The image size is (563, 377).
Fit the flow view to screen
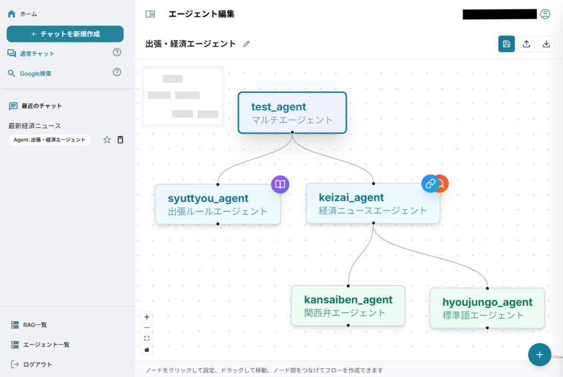[147, 338]
